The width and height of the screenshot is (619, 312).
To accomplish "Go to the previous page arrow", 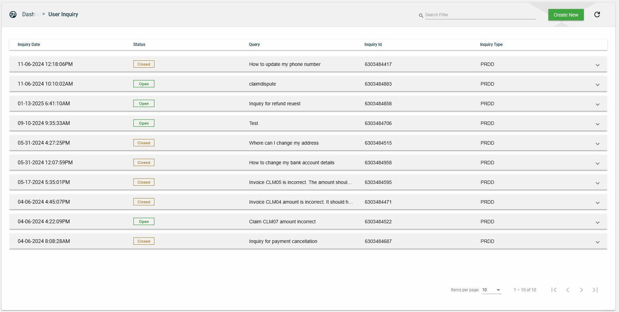I will point(568,290).
